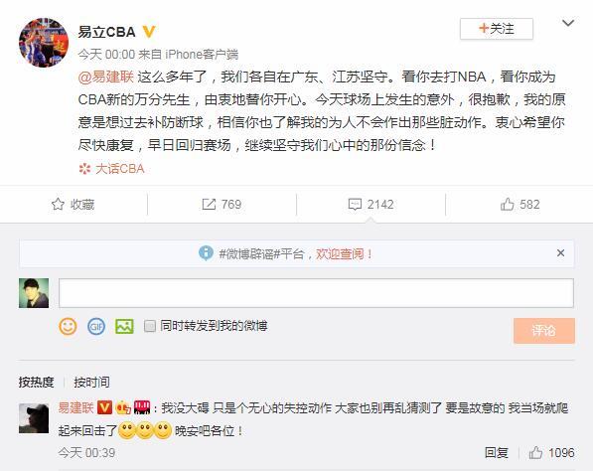Open the emoji picker smiley icon

69,327
